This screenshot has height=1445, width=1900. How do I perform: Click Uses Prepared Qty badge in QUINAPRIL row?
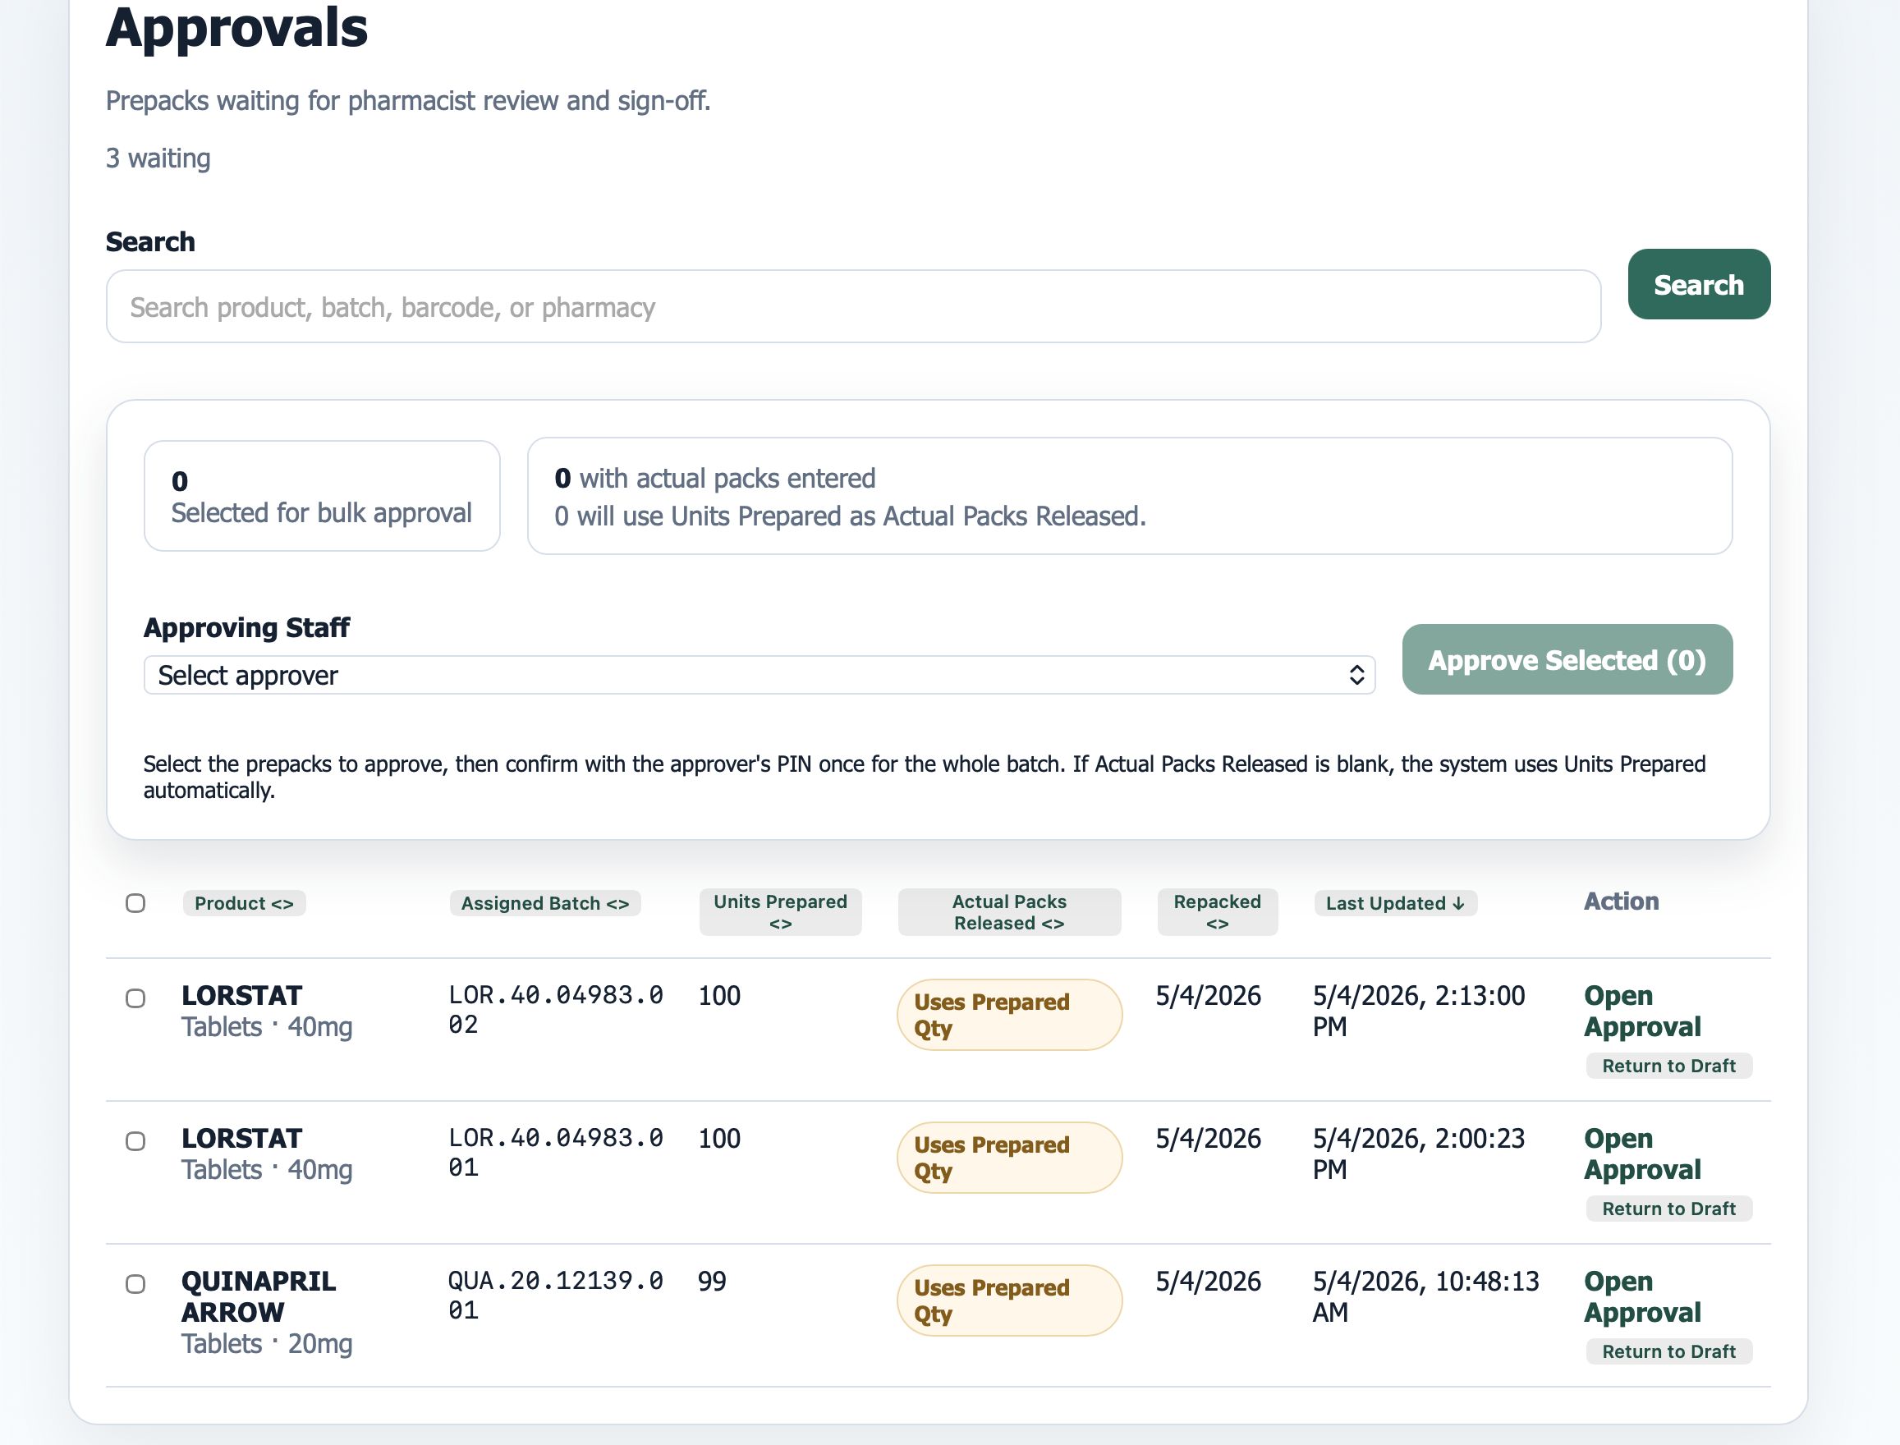[1009, 1300]
